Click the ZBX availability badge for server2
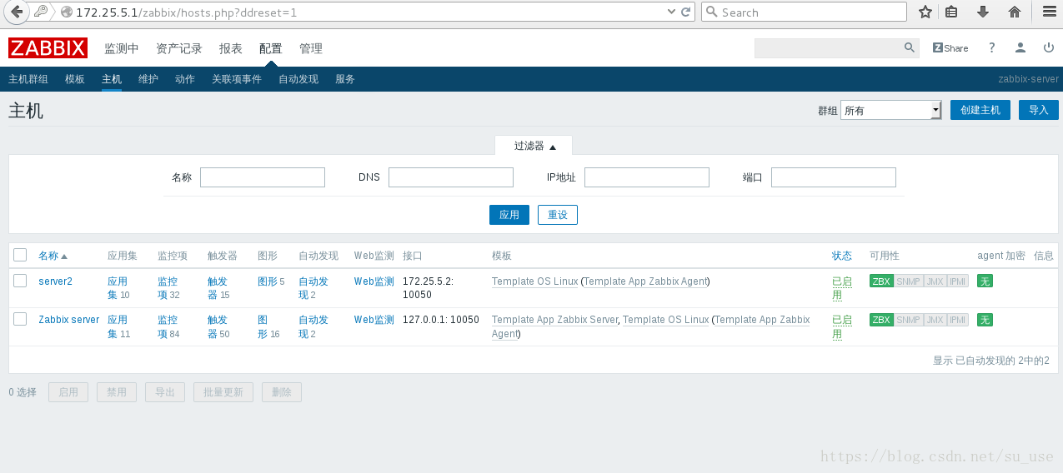The width and height of the screenshot is (1063, 473). pos(881,281)
